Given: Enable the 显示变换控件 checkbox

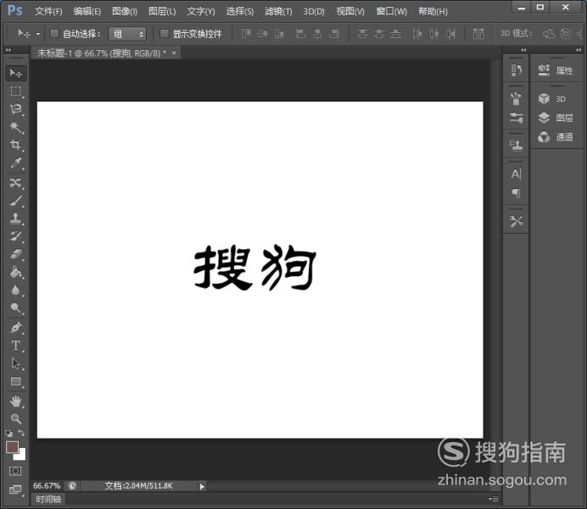Looking at the screenshot, I should 164,34.
